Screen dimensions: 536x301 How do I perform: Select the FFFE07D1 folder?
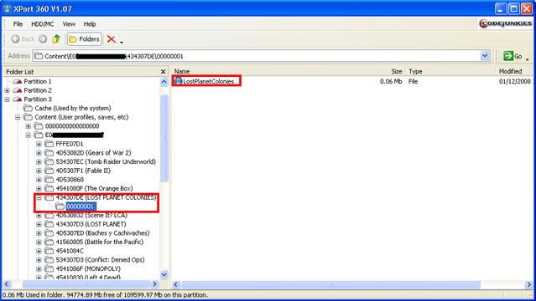(x=70, y=144)
